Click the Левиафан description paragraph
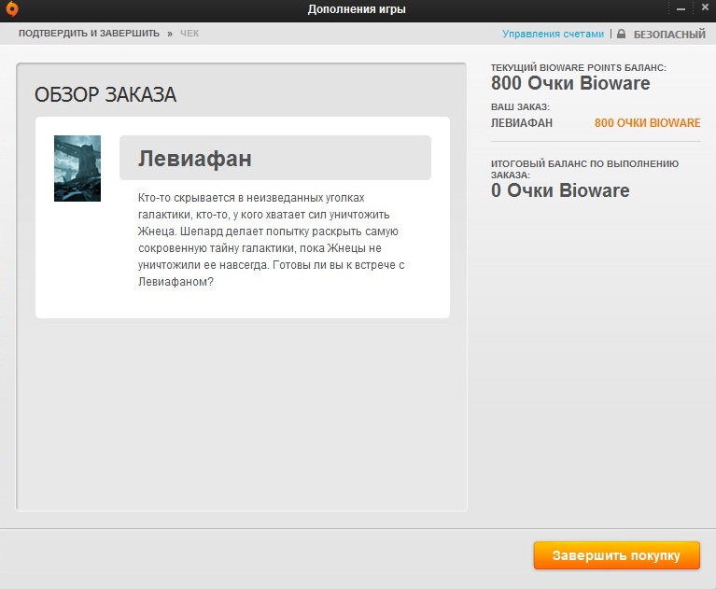The width and height of the screenshot is (716, 589). click(x=272, y=240)
